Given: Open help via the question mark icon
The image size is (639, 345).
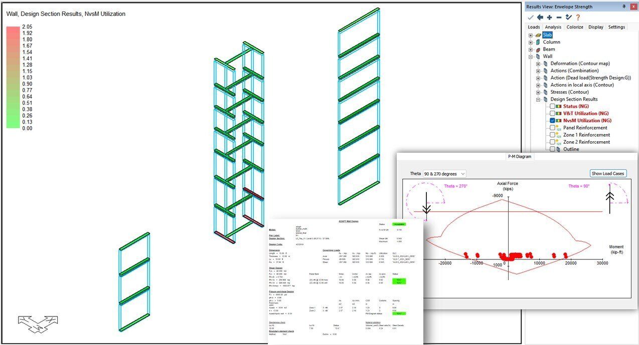Looking at the screenshot, I should click(x=578, y=18).
